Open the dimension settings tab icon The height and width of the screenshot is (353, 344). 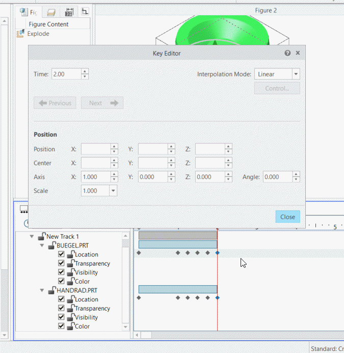70,12
